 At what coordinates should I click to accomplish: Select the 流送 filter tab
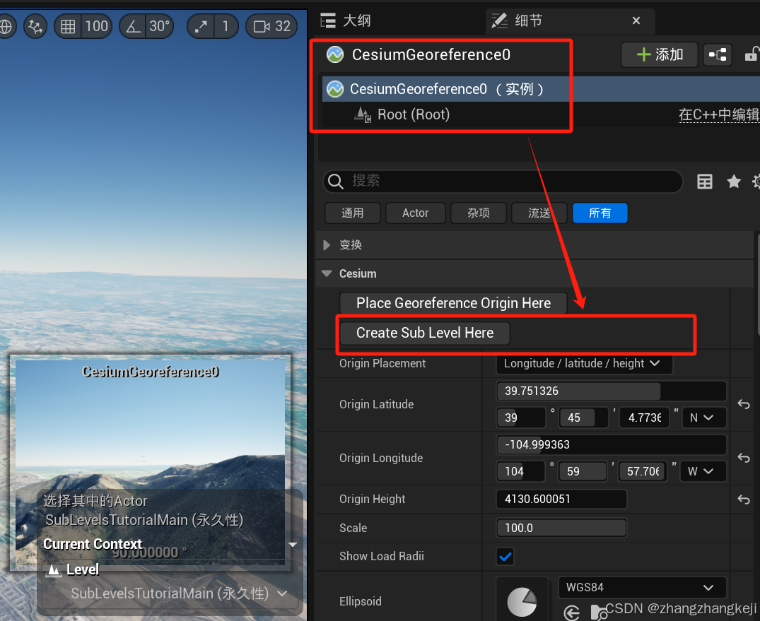[x=539, y=213]
